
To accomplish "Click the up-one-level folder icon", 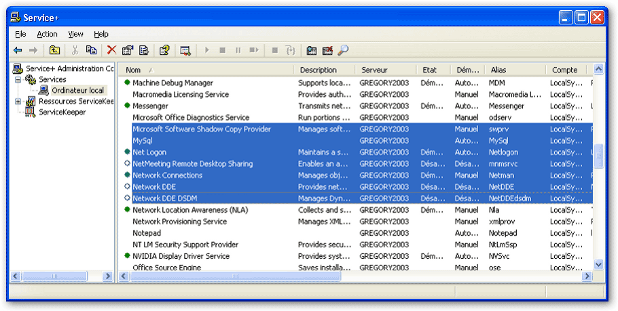I will point(54,50).
